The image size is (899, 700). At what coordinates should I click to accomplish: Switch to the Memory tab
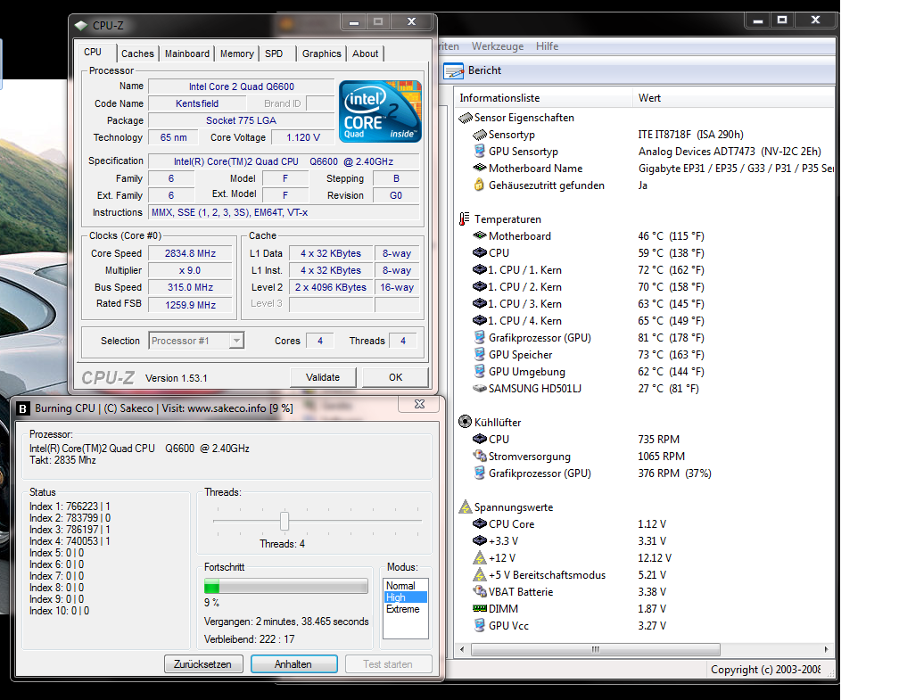coord(237,54)
